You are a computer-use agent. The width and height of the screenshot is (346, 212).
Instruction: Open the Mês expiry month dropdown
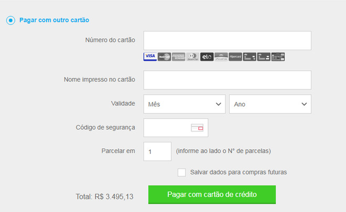coord(185,104)
